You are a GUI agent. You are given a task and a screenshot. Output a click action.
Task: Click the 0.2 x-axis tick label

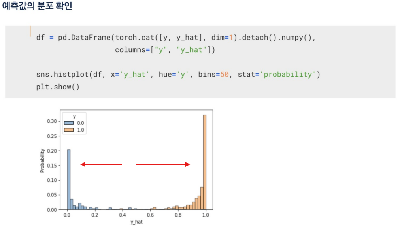[94, 215]
